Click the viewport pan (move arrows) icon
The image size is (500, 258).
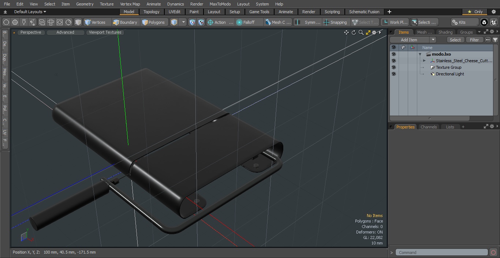pyautogui.click(x=346, y=33)
